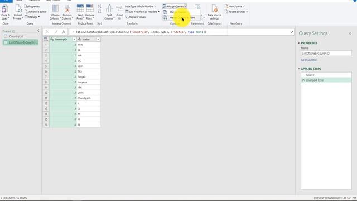Open the CountryID column filter dropdown
The height and width of the screenshot is (201, 357).
click(74, 40)
